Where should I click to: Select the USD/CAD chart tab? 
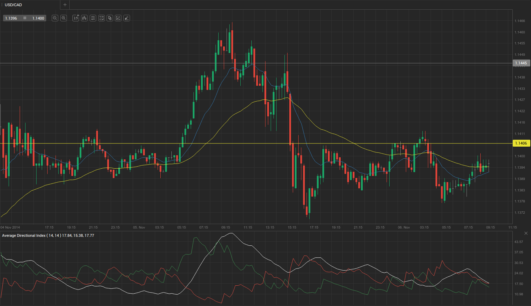(x=13, y=5)
